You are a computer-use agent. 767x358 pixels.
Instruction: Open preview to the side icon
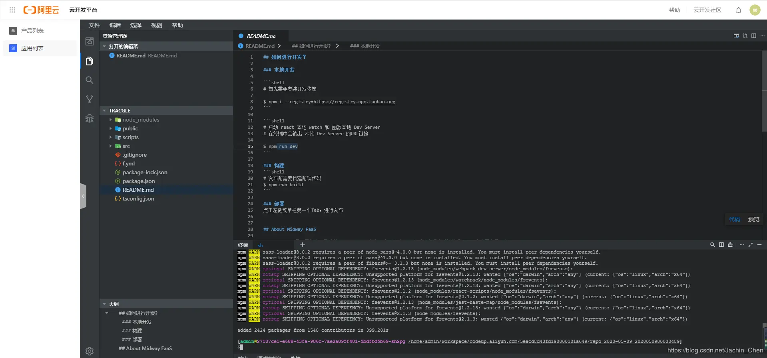736,36
